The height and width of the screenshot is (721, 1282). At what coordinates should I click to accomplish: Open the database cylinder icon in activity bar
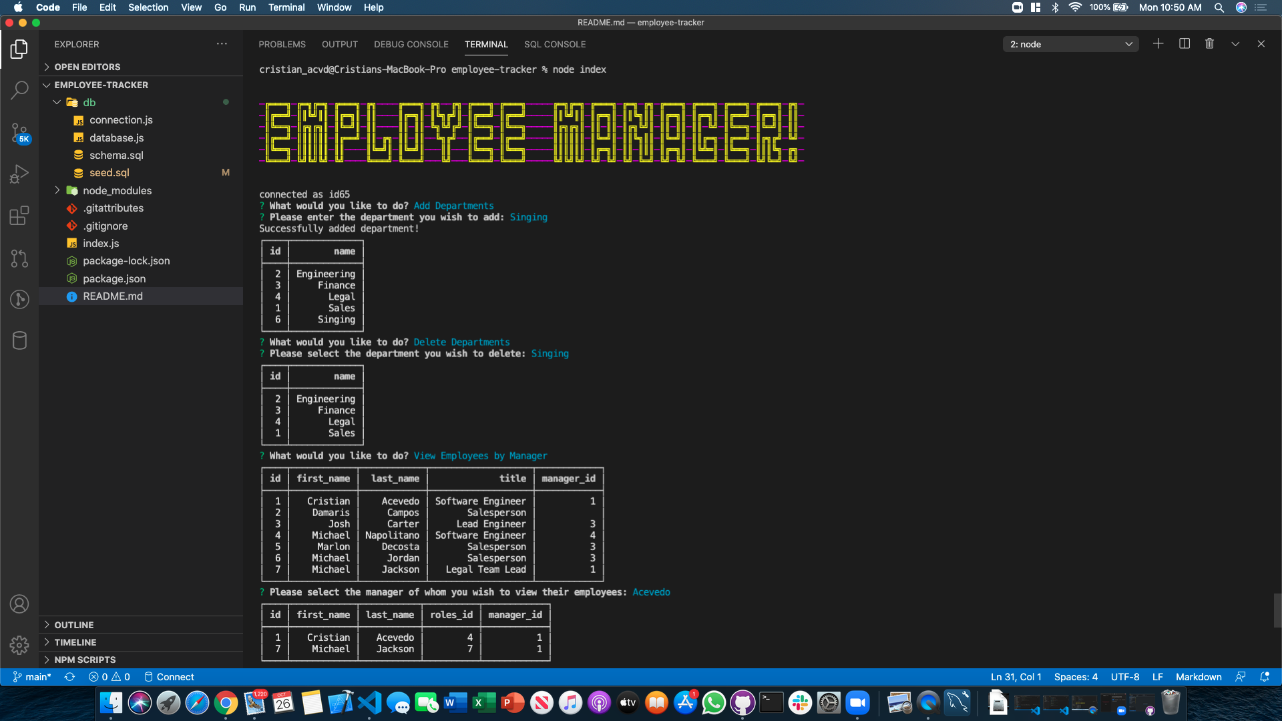click(x=19, y=340)
